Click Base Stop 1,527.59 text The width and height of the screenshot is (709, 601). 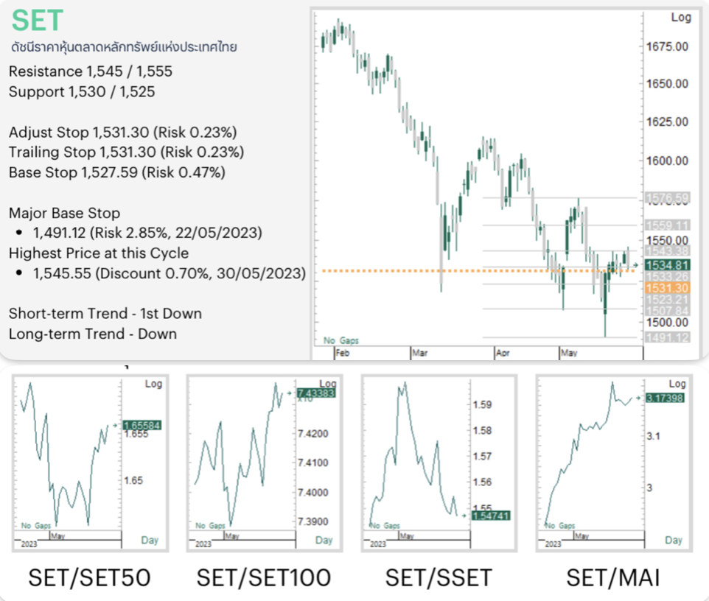pos(116,172)
